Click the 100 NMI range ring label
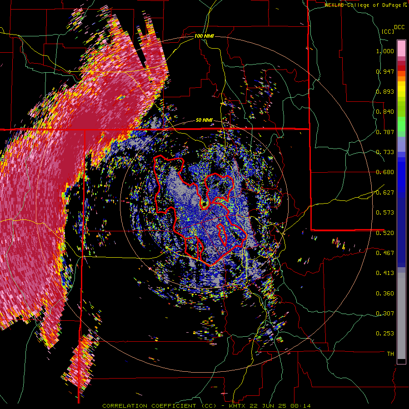 point(204,36)
